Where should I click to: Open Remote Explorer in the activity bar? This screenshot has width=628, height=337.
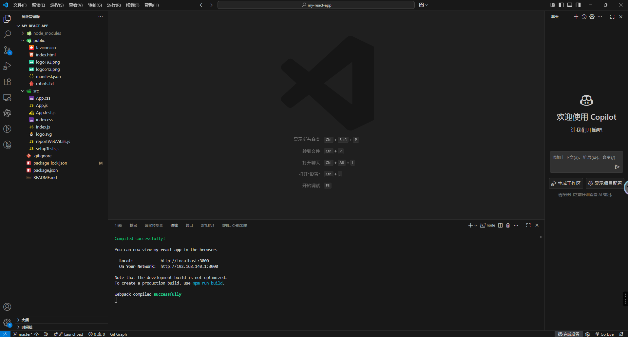7,97
